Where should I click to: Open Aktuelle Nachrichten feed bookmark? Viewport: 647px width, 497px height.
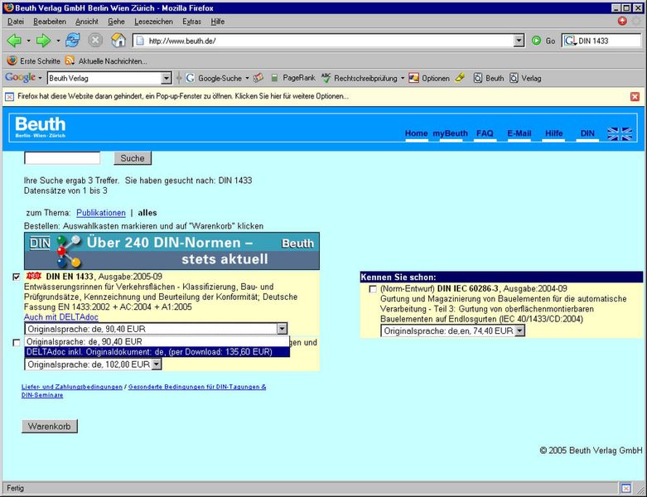pos(106,60)
